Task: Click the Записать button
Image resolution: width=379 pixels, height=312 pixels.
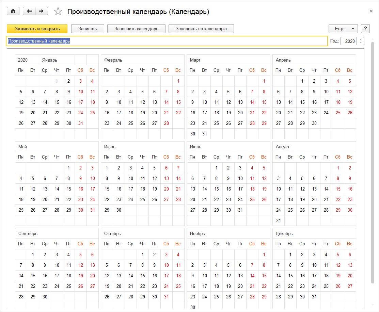Action: (x=88, y=29)
